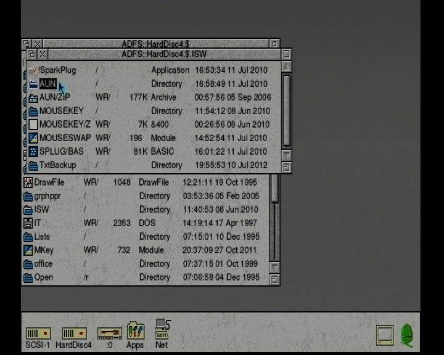
Task: Select the !SparkPlug application icon
Action: pyautogui.click(x=33, y=70)
